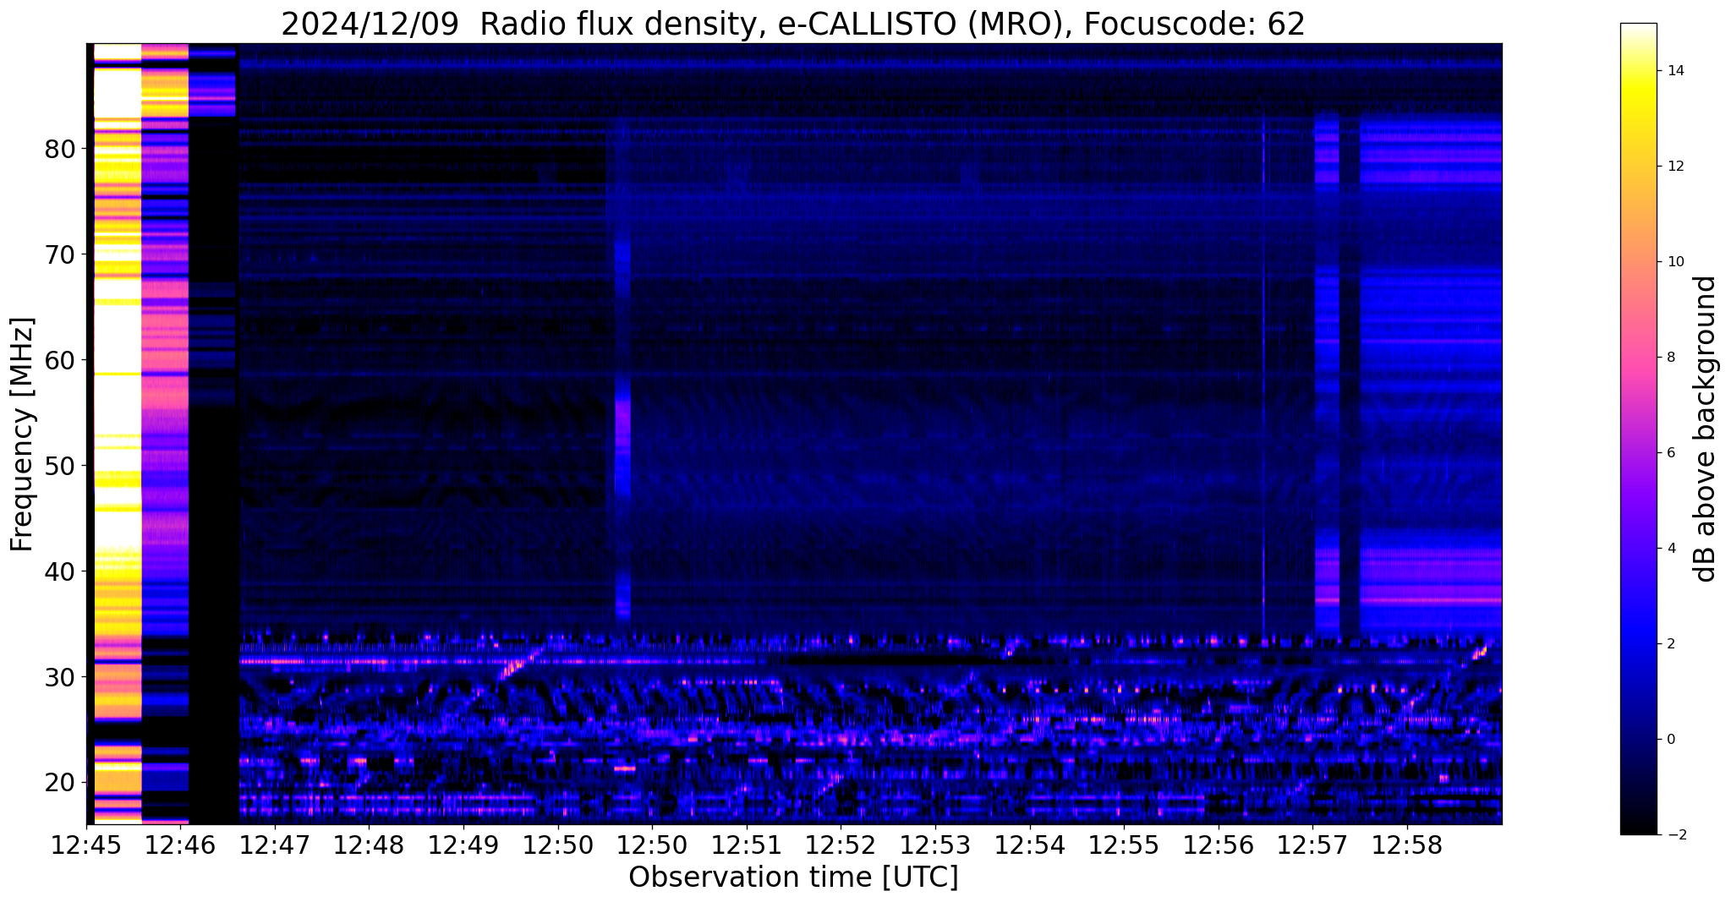Click the 12:58 time tick label
The width and height of the screenshot is (1731, 902).
click(x=1407, y=845)
